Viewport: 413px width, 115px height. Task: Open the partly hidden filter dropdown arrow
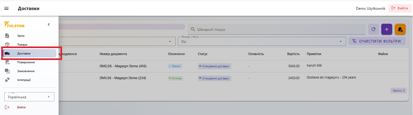pos(170,42)
